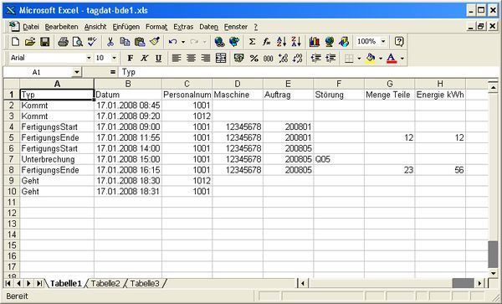Viewport: 502px width, 304px height.
Task: Open fill color dropdown arrow
Action: [x=381, y=59]
